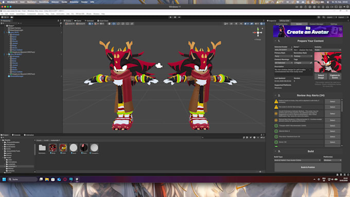Screen dimensions: 350x197
Task: Open the SDK Settings tab
Action: [x=334, y=24]
